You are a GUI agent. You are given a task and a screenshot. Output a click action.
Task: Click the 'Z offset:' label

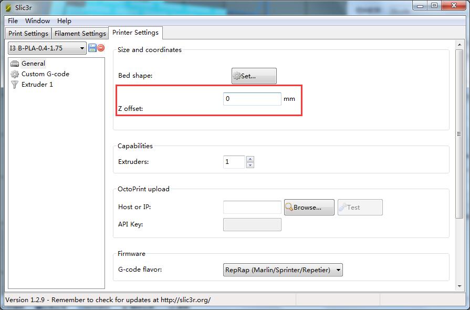[130, 109]
